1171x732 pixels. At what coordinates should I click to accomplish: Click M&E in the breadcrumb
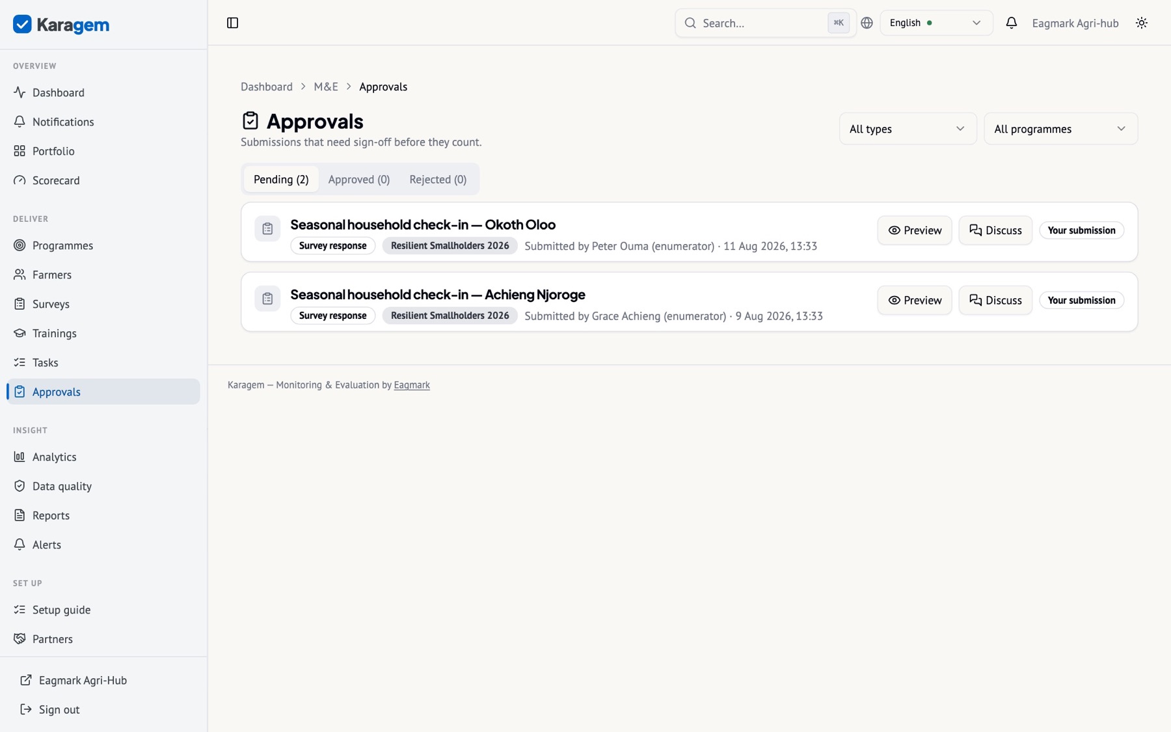[326, 87]
